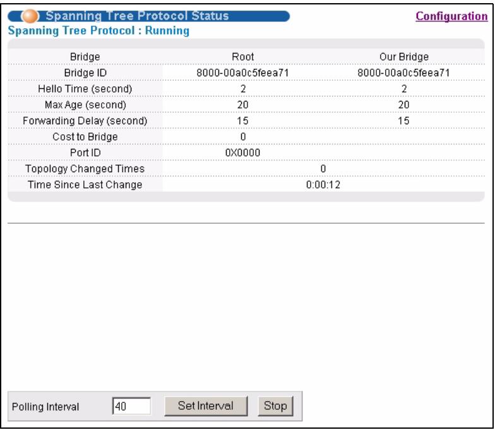Select the Our Bridge ID value 8000-00a0c5feea71
Viewport: 495px width, 430px height.
pyautogui.click(x=403, y=73)
